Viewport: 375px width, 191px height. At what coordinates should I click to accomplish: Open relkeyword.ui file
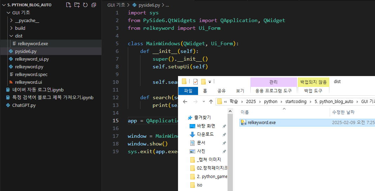51,82
